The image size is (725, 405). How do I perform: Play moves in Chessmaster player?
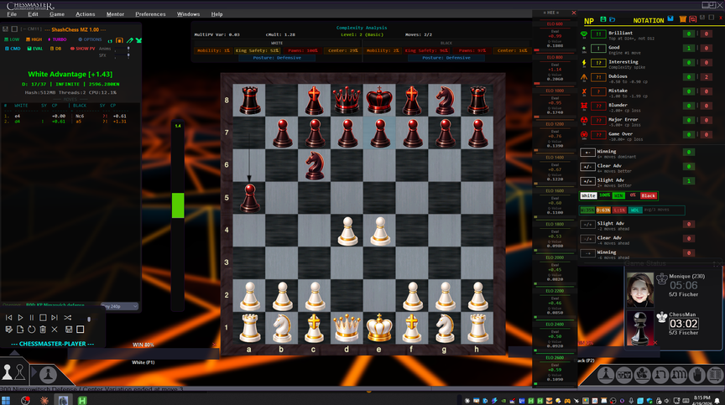pos(20,318)
